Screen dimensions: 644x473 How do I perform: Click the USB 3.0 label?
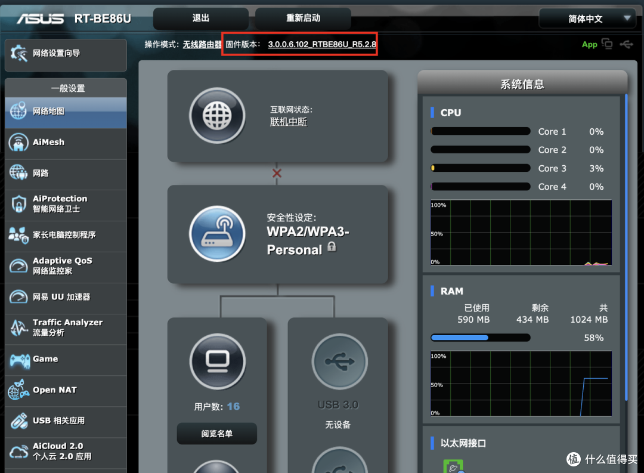click(338, 405)
